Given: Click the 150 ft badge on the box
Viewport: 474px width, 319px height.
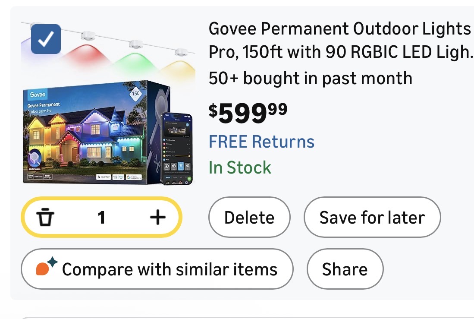Looking at the screenshot, I should (x=136, y=95).
